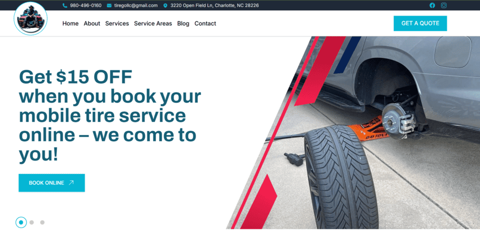Open the Service Areas menu

tap(153, 24)
